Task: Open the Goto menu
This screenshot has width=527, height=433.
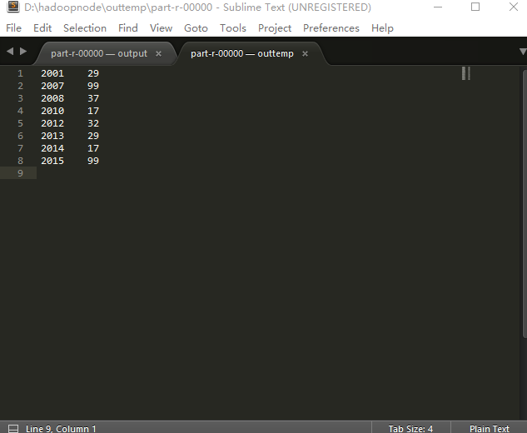Action: tap(196, 28)
